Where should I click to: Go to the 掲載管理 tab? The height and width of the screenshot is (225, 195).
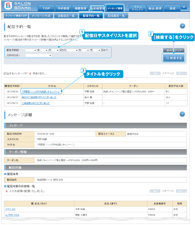[80, 9]
